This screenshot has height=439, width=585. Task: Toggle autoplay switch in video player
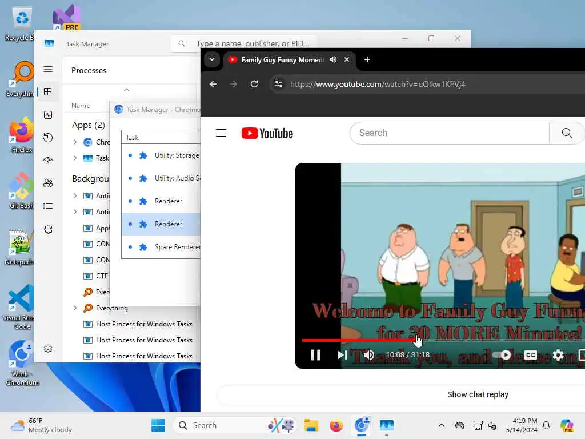pos(502,354)
